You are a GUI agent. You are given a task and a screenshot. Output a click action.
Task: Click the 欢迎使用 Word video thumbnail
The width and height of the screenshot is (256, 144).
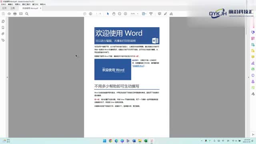click(113, 69)
